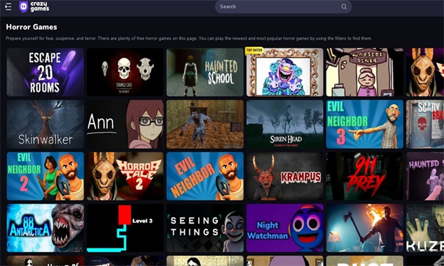444x266 pixels.
Task: Open the Strange Case skulls game
Action: [x=125, y=72]
